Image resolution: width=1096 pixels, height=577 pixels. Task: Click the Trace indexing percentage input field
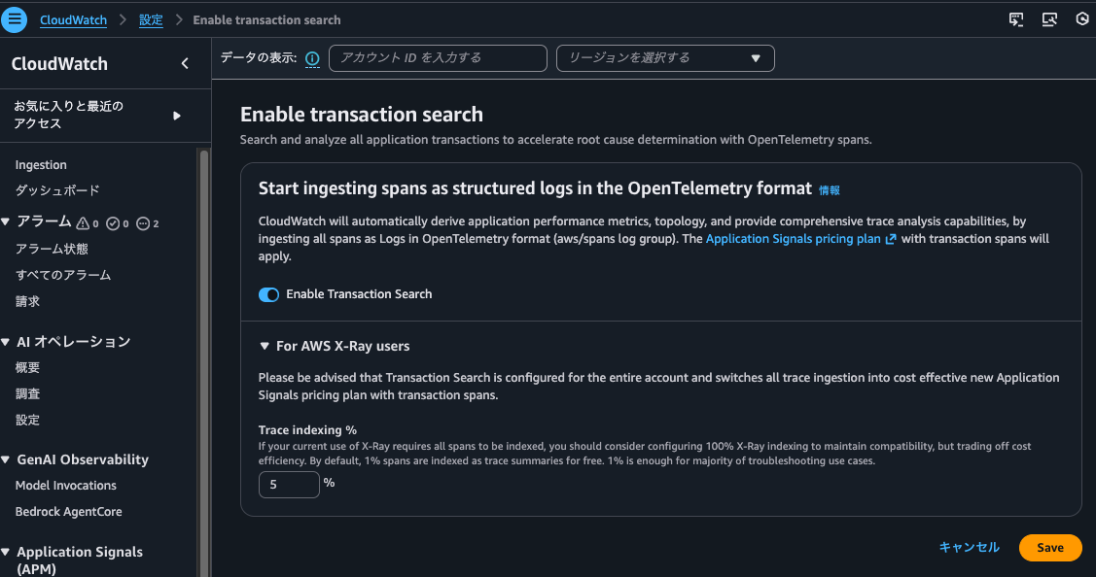[289, 484]
